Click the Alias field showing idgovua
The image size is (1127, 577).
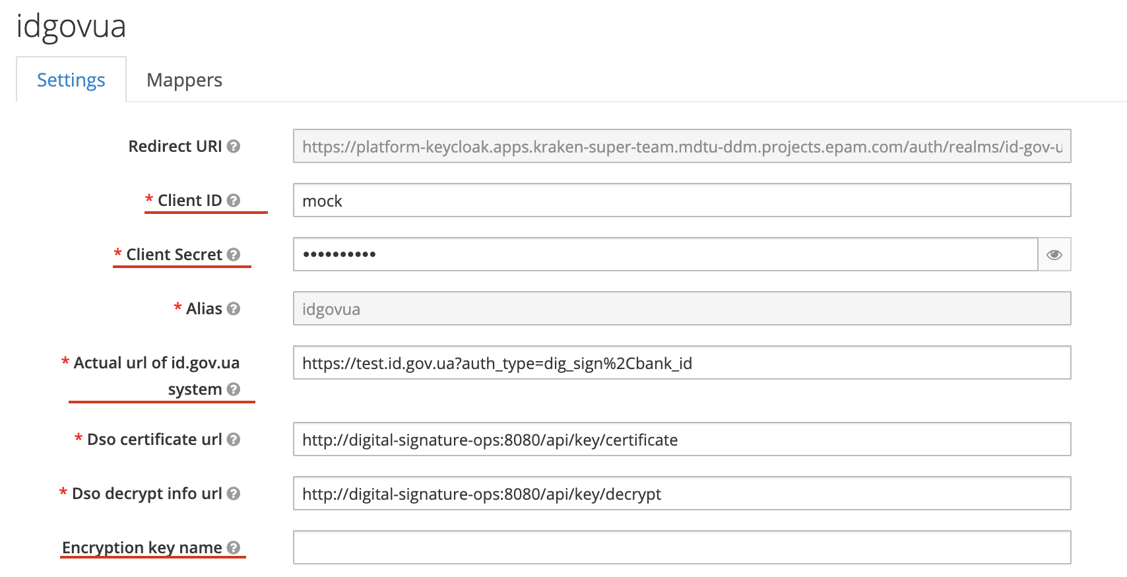click(681, 309)
